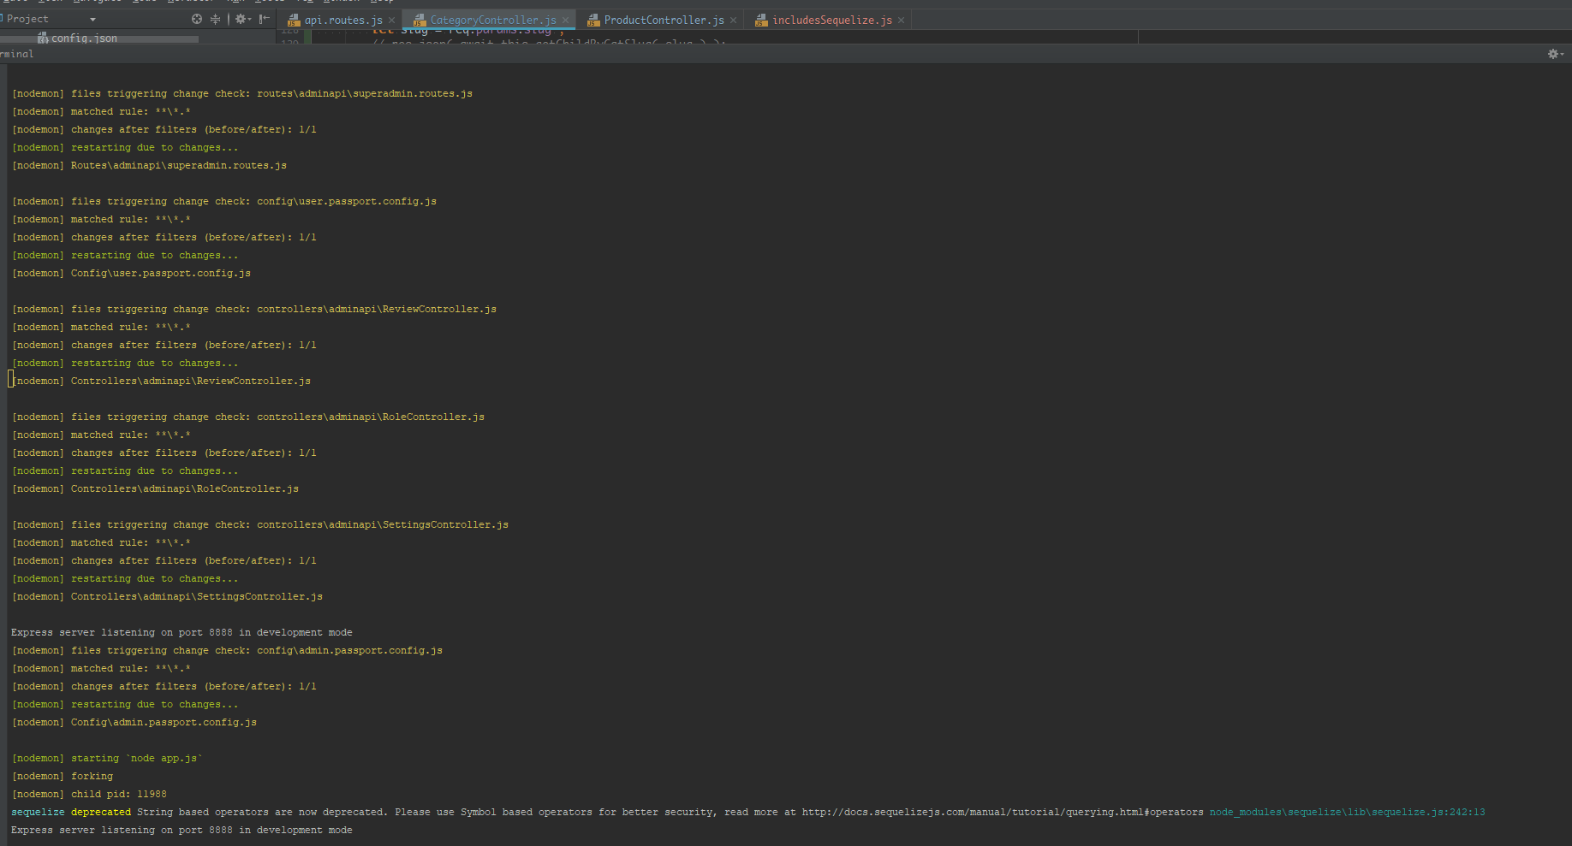The height and width of the screenshot is (846, 1572).
Task: Click the JS icon on includesSequelize.js tab
Action: [761, 19]
